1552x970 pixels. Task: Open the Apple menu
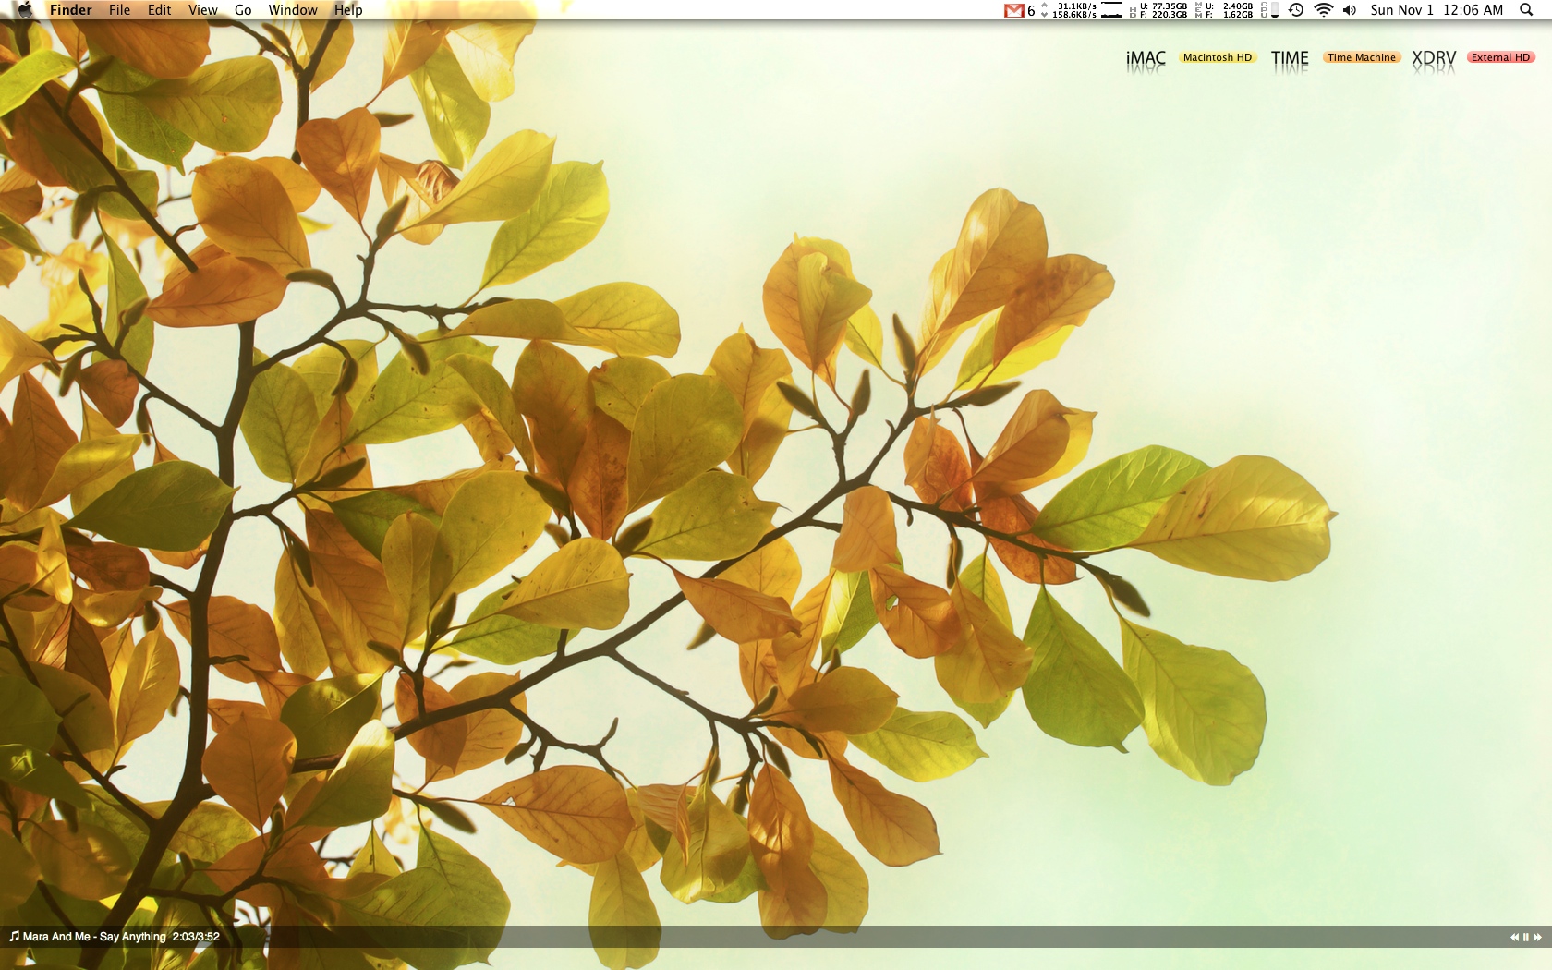(x=25, y=10)
